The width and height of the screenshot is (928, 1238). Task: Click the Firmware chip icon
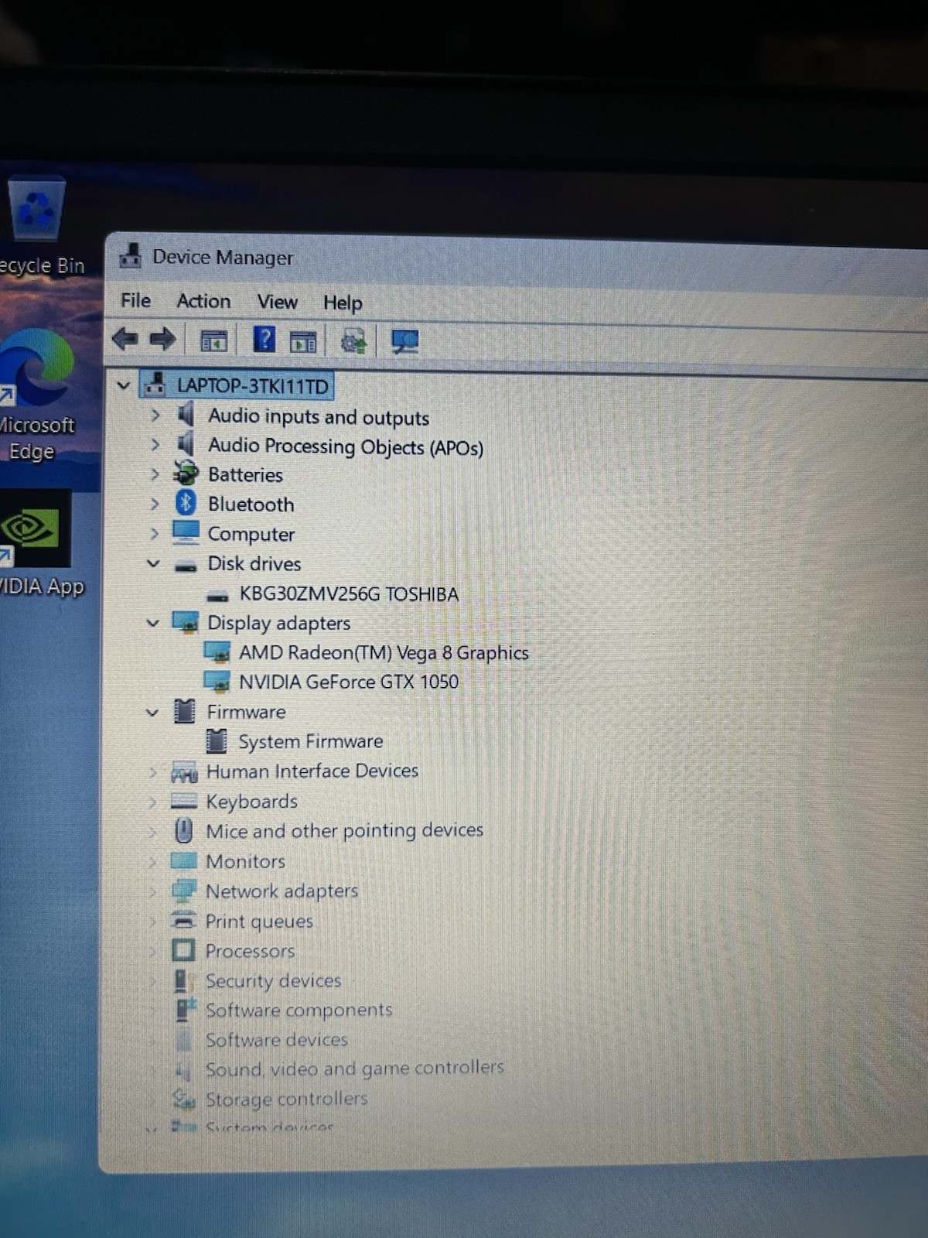pyautogui.click(x=185, y=710)
